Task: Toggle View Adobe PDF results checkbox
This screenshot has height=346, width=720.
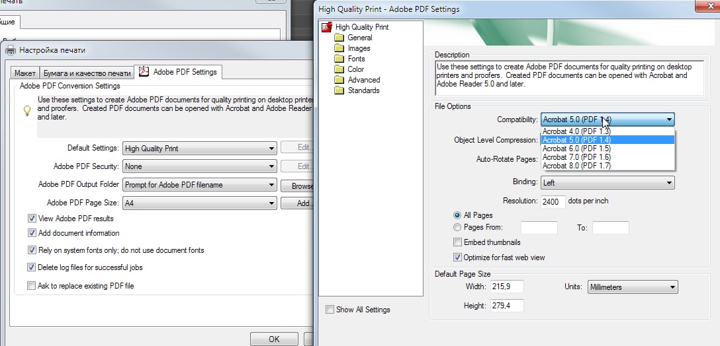Action: pyautogui.click(x=32, y=219)
